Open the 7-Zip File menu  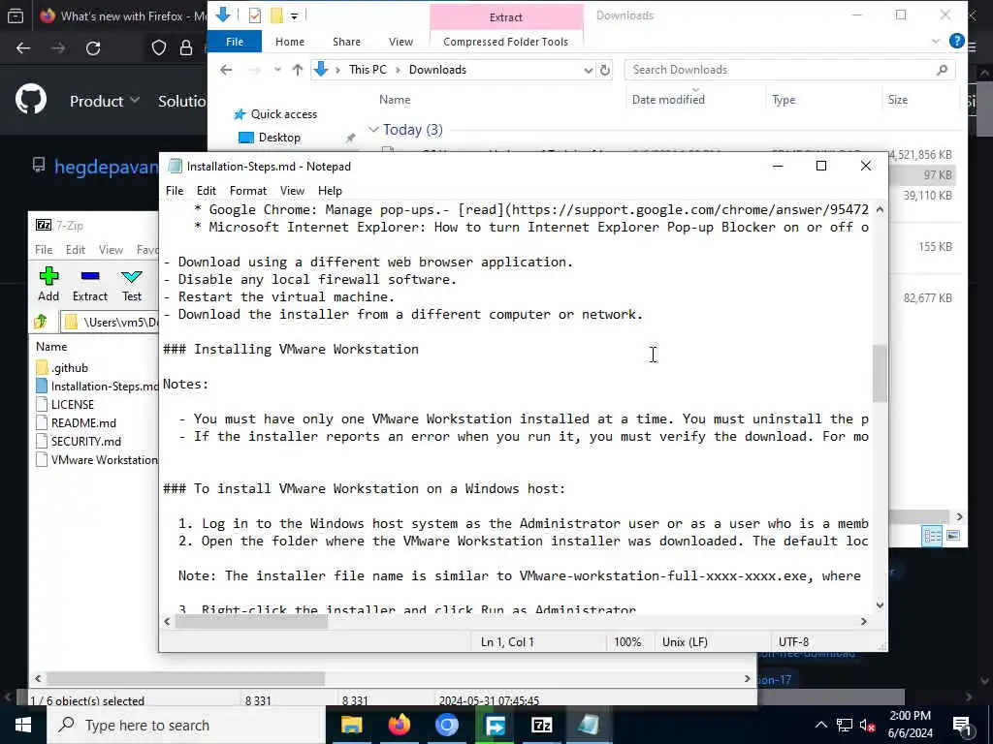click(x=44, y=250)
